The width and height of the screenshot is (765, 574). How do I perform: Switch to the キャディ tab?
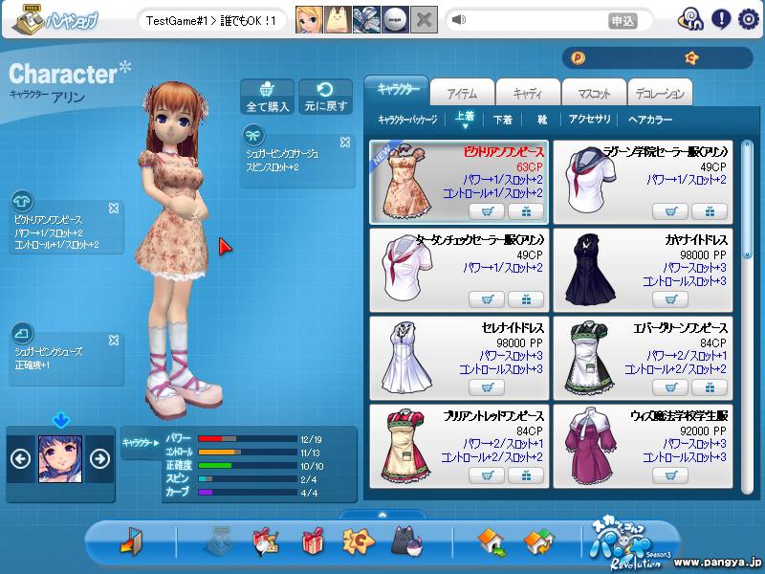tap(528, 92)
